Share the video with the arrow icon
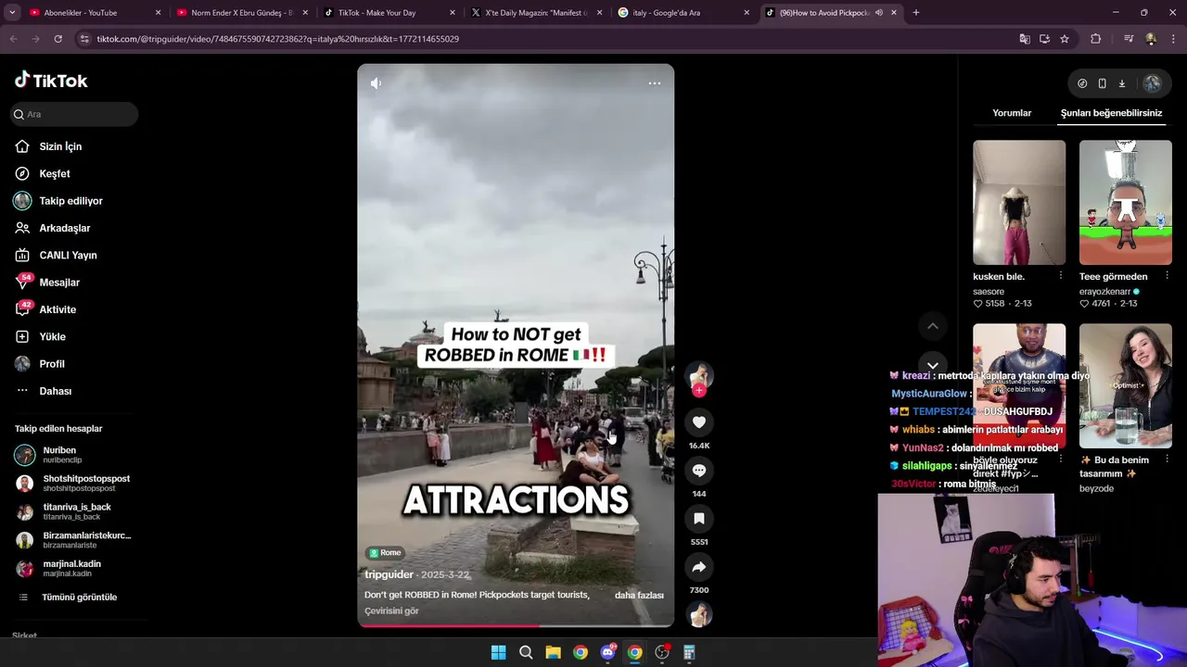1187x667 pixels. point(699,567)
